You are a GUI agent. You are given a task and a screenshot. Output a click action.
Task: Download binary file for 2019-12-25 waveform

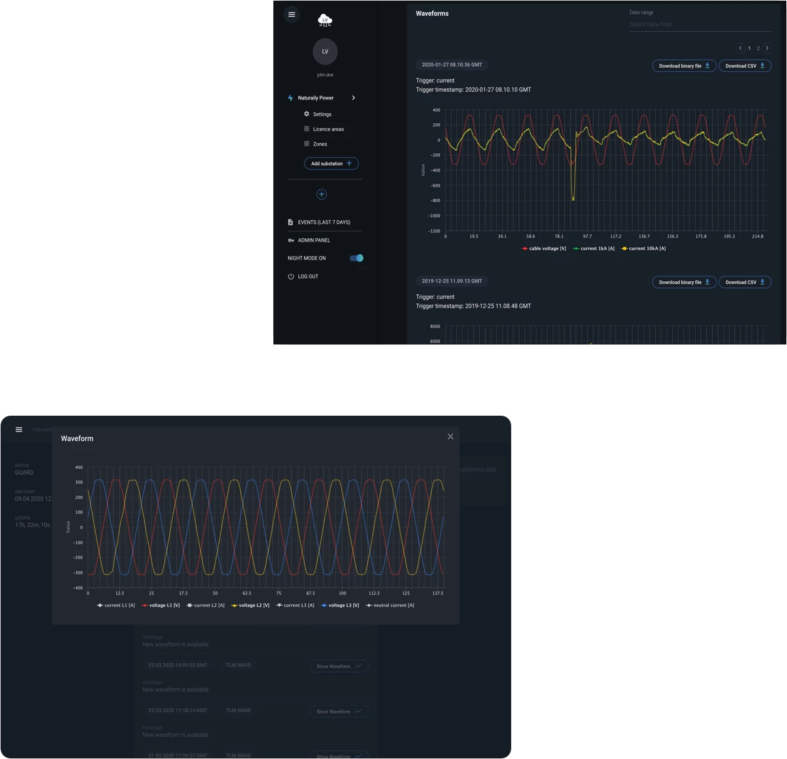point(684,282)
